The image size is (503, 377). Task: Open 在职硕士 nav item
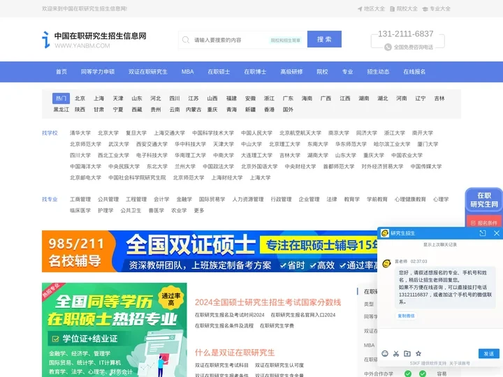[x=219, y=72]
